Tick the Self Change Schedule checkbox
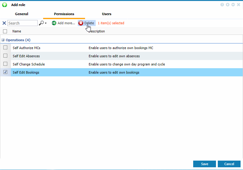This screenshot has width=243, height=170. pyautogui.click(x=5, y=64)
